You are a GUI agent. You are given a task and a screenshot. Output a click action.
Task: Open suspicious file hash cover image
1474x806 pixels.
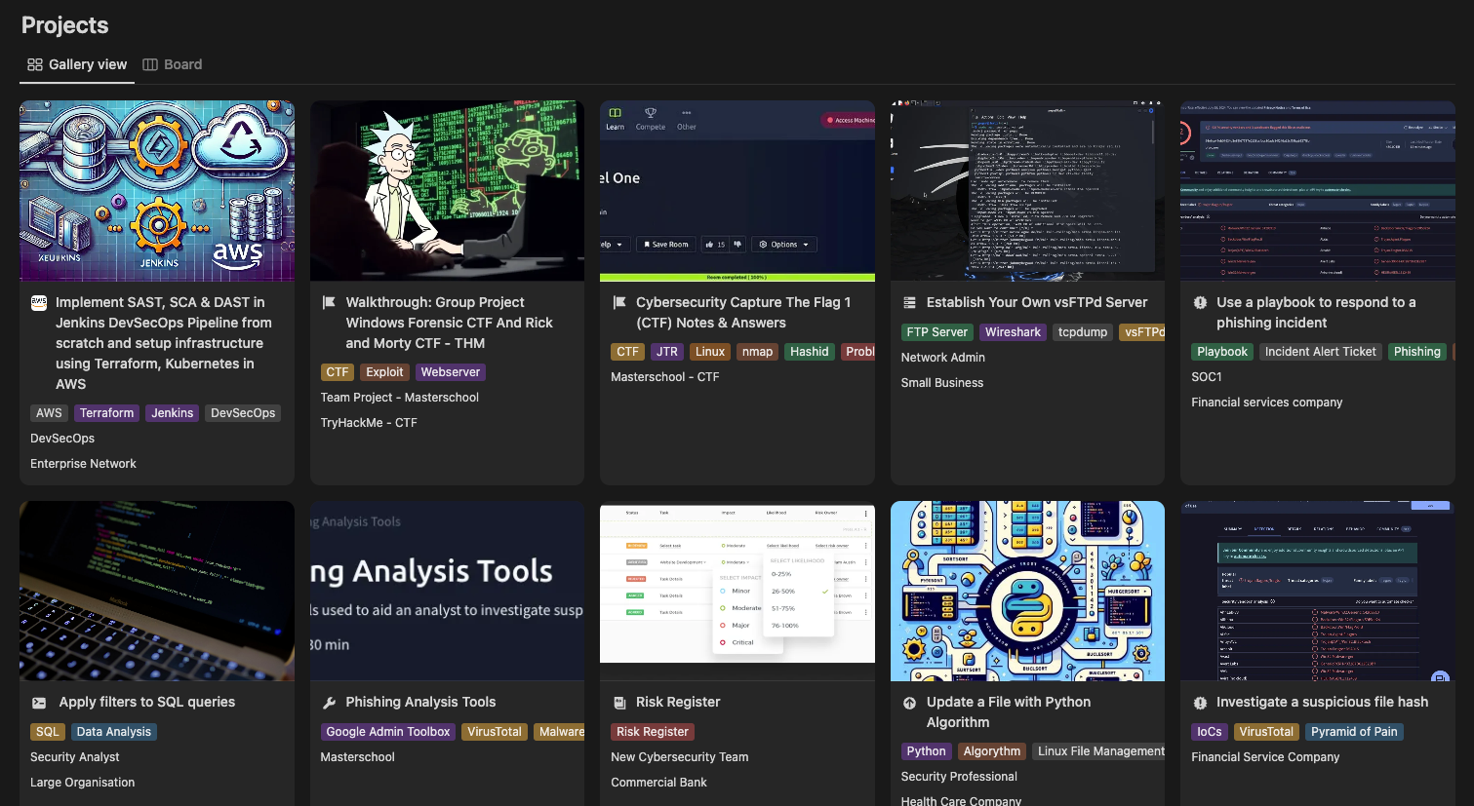pyautogui.click(x=1318, y=591)
